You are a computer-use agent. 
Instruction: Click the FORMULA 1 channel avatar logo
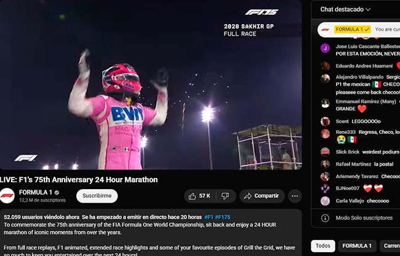7,196
